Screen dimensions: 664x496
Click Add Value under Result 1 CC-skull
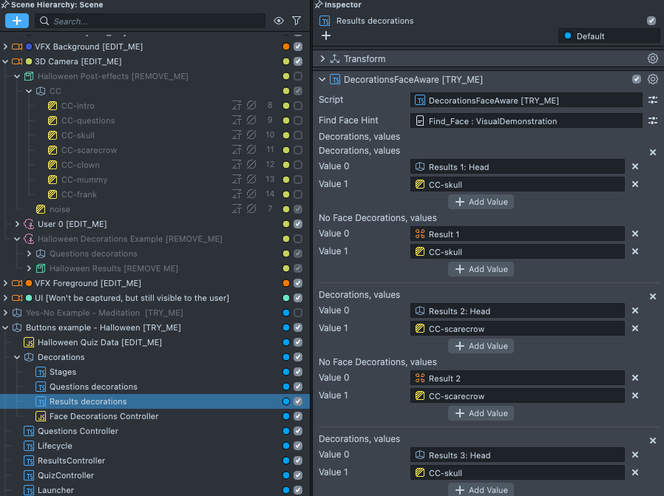(x=481, y=269)
